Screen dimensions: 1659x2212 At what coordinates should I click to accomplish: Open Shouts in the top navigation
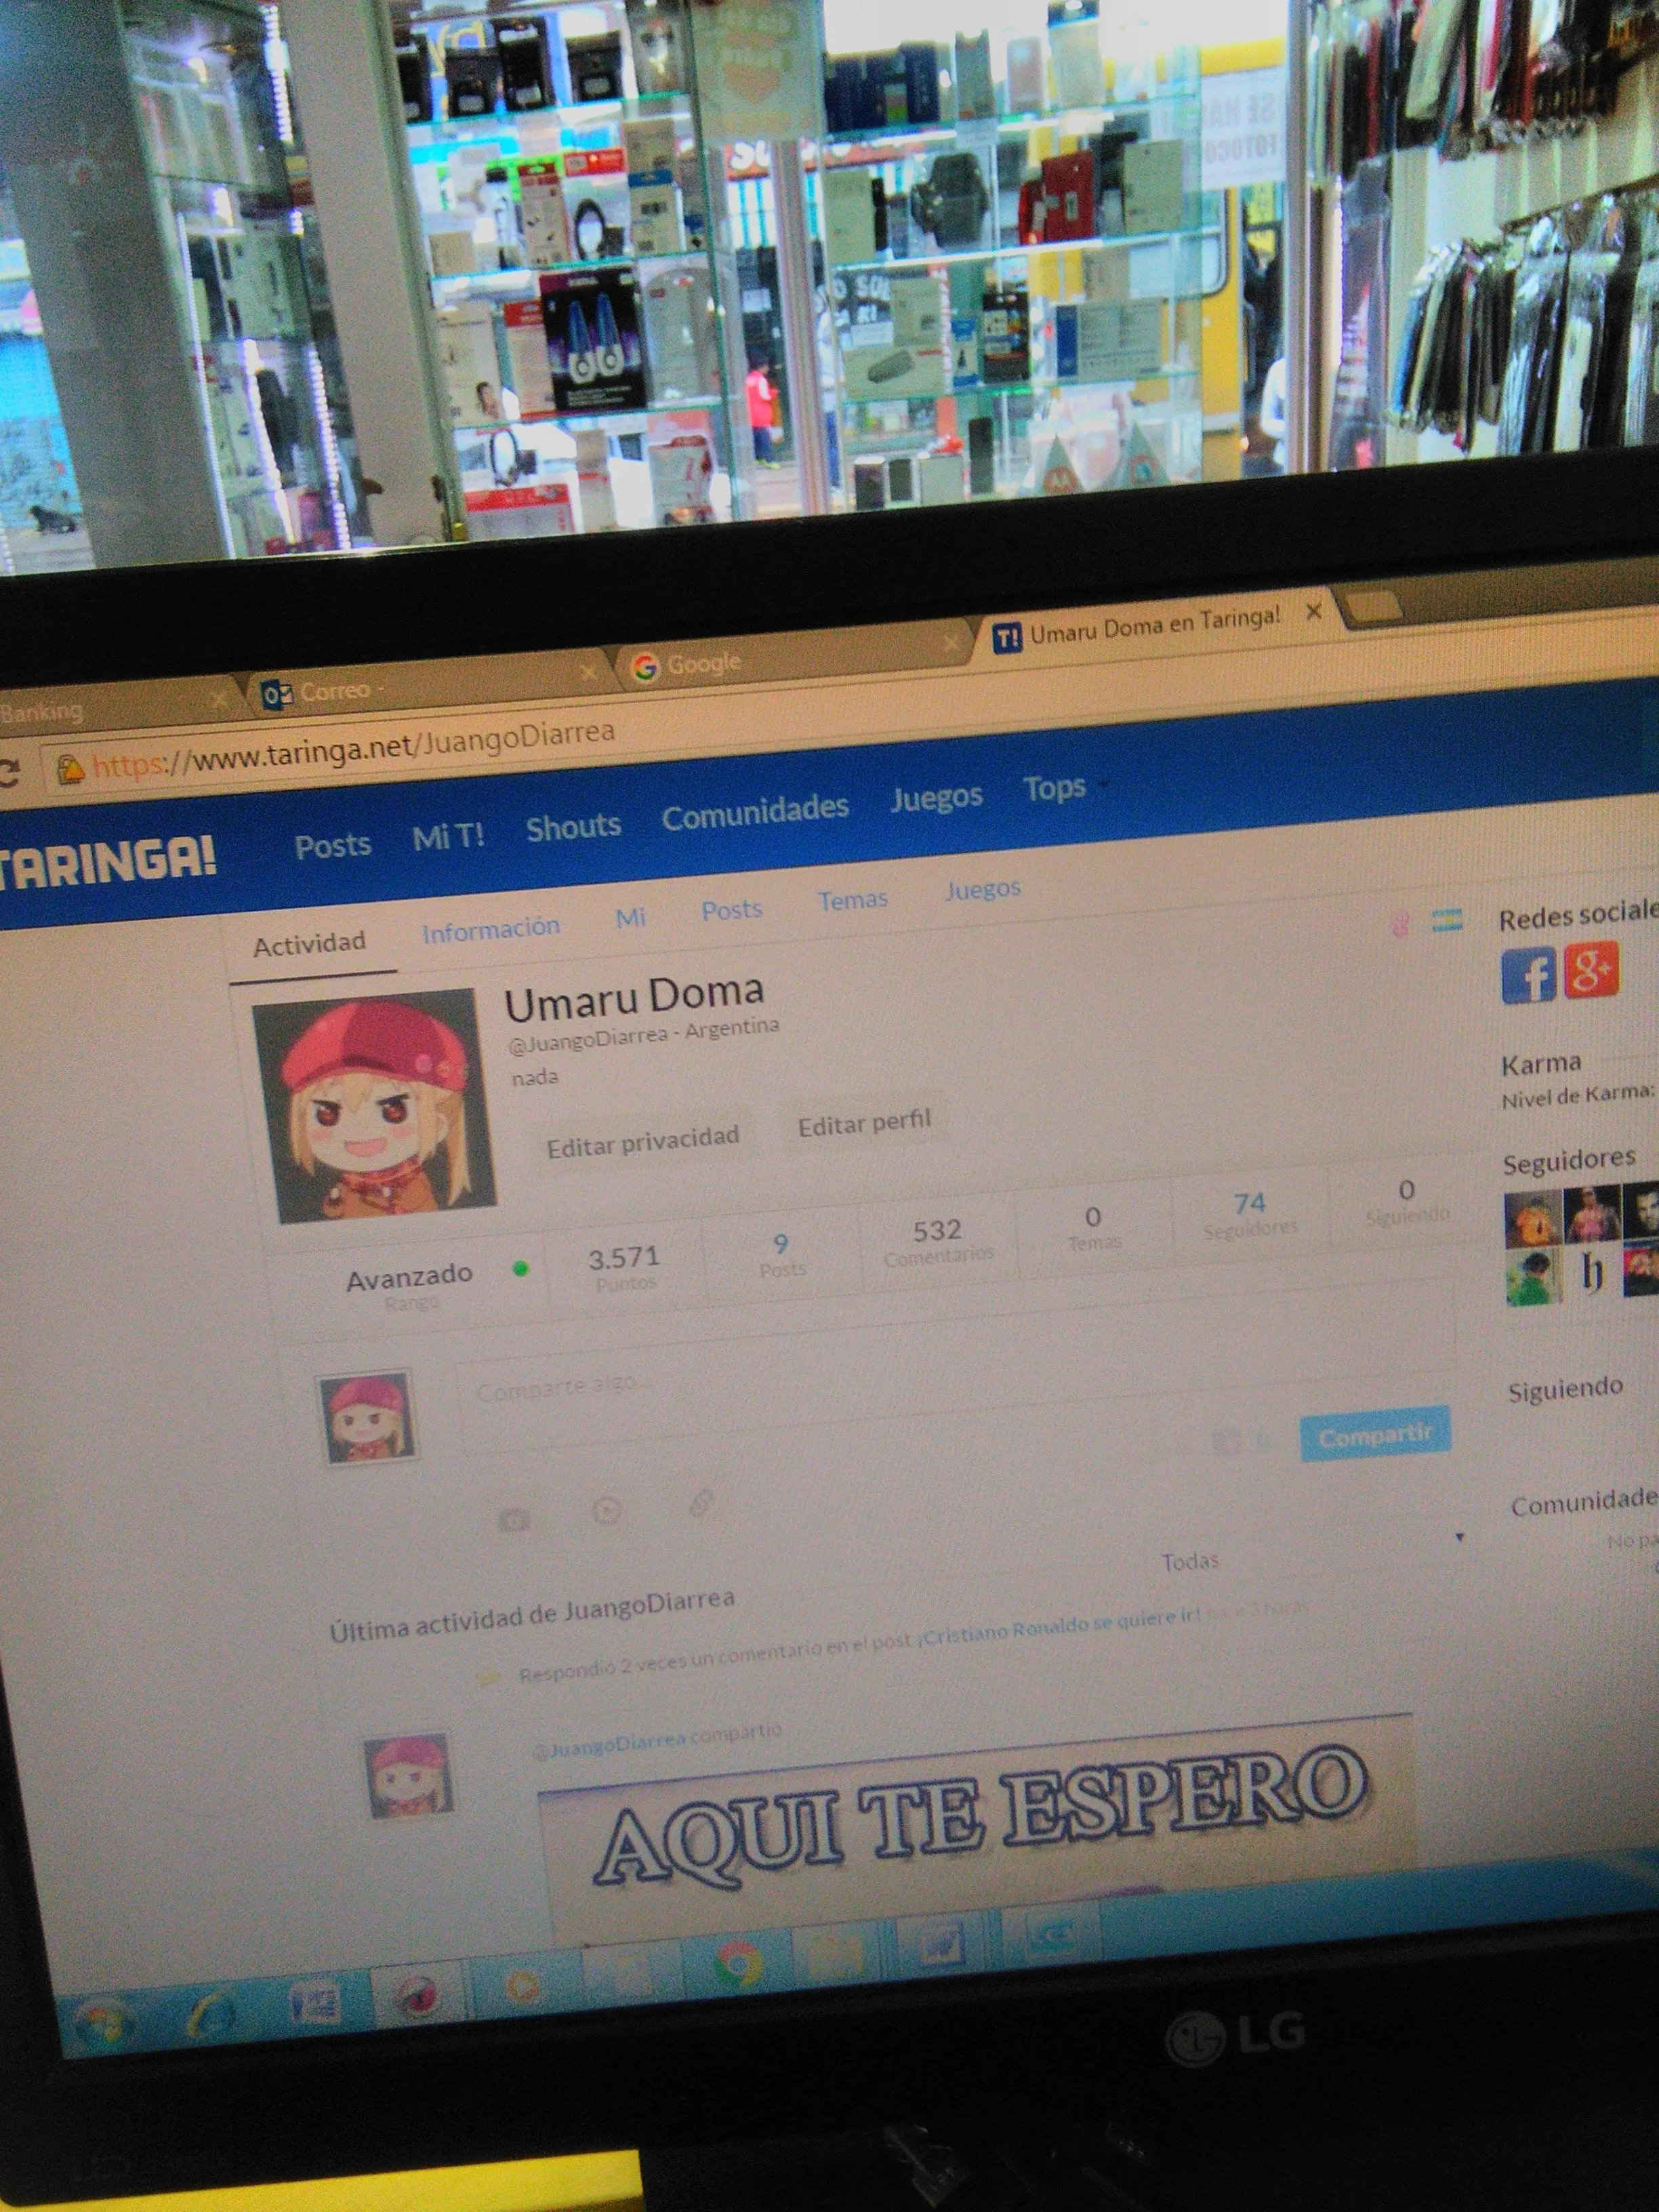[574, 826]
